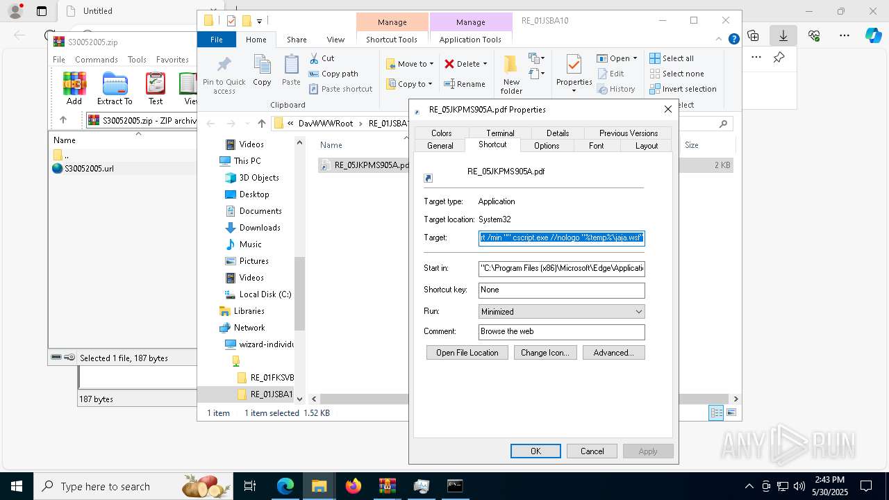Open the Shortcut Tools tab
Screen dimensions: 889x500
pos(392,40)
